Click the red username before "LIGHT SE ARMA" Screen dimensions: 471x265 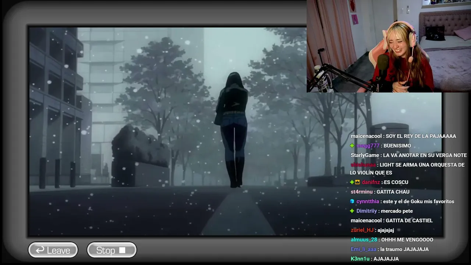point(363,165)
